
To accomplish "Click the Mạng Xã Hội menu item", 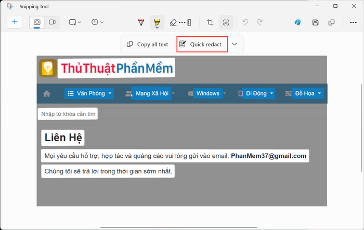I will point(151,93).
